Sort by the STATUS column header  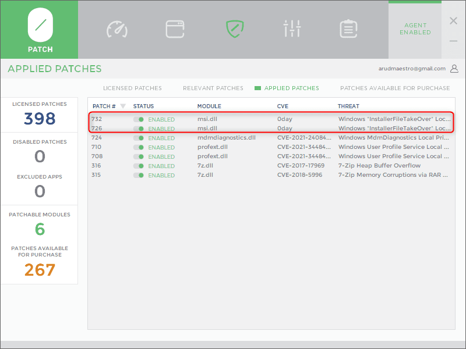143,106
